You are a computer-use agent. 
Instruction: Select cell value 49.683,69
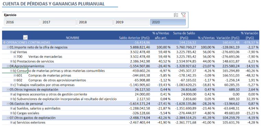click(x=232, y=113)
